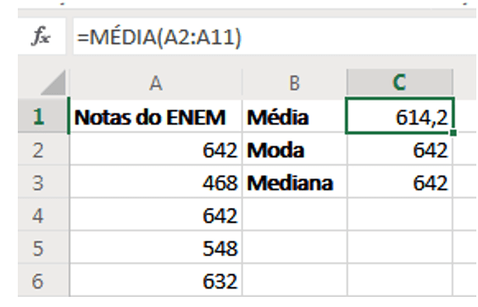This screenshot has width=478, height=307.
Task: Click the Moda label cell
Action: tap(294, 150)
